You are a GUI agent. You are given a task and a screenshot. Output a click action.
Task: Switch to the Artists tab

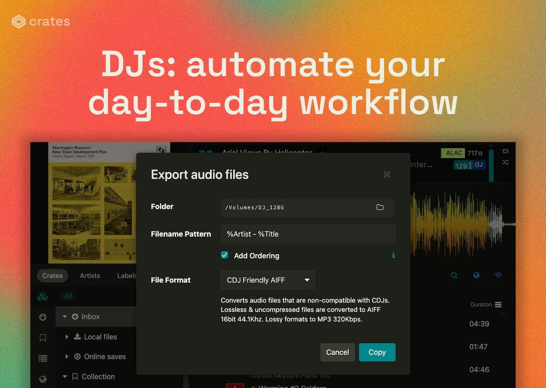pos(90,276)
